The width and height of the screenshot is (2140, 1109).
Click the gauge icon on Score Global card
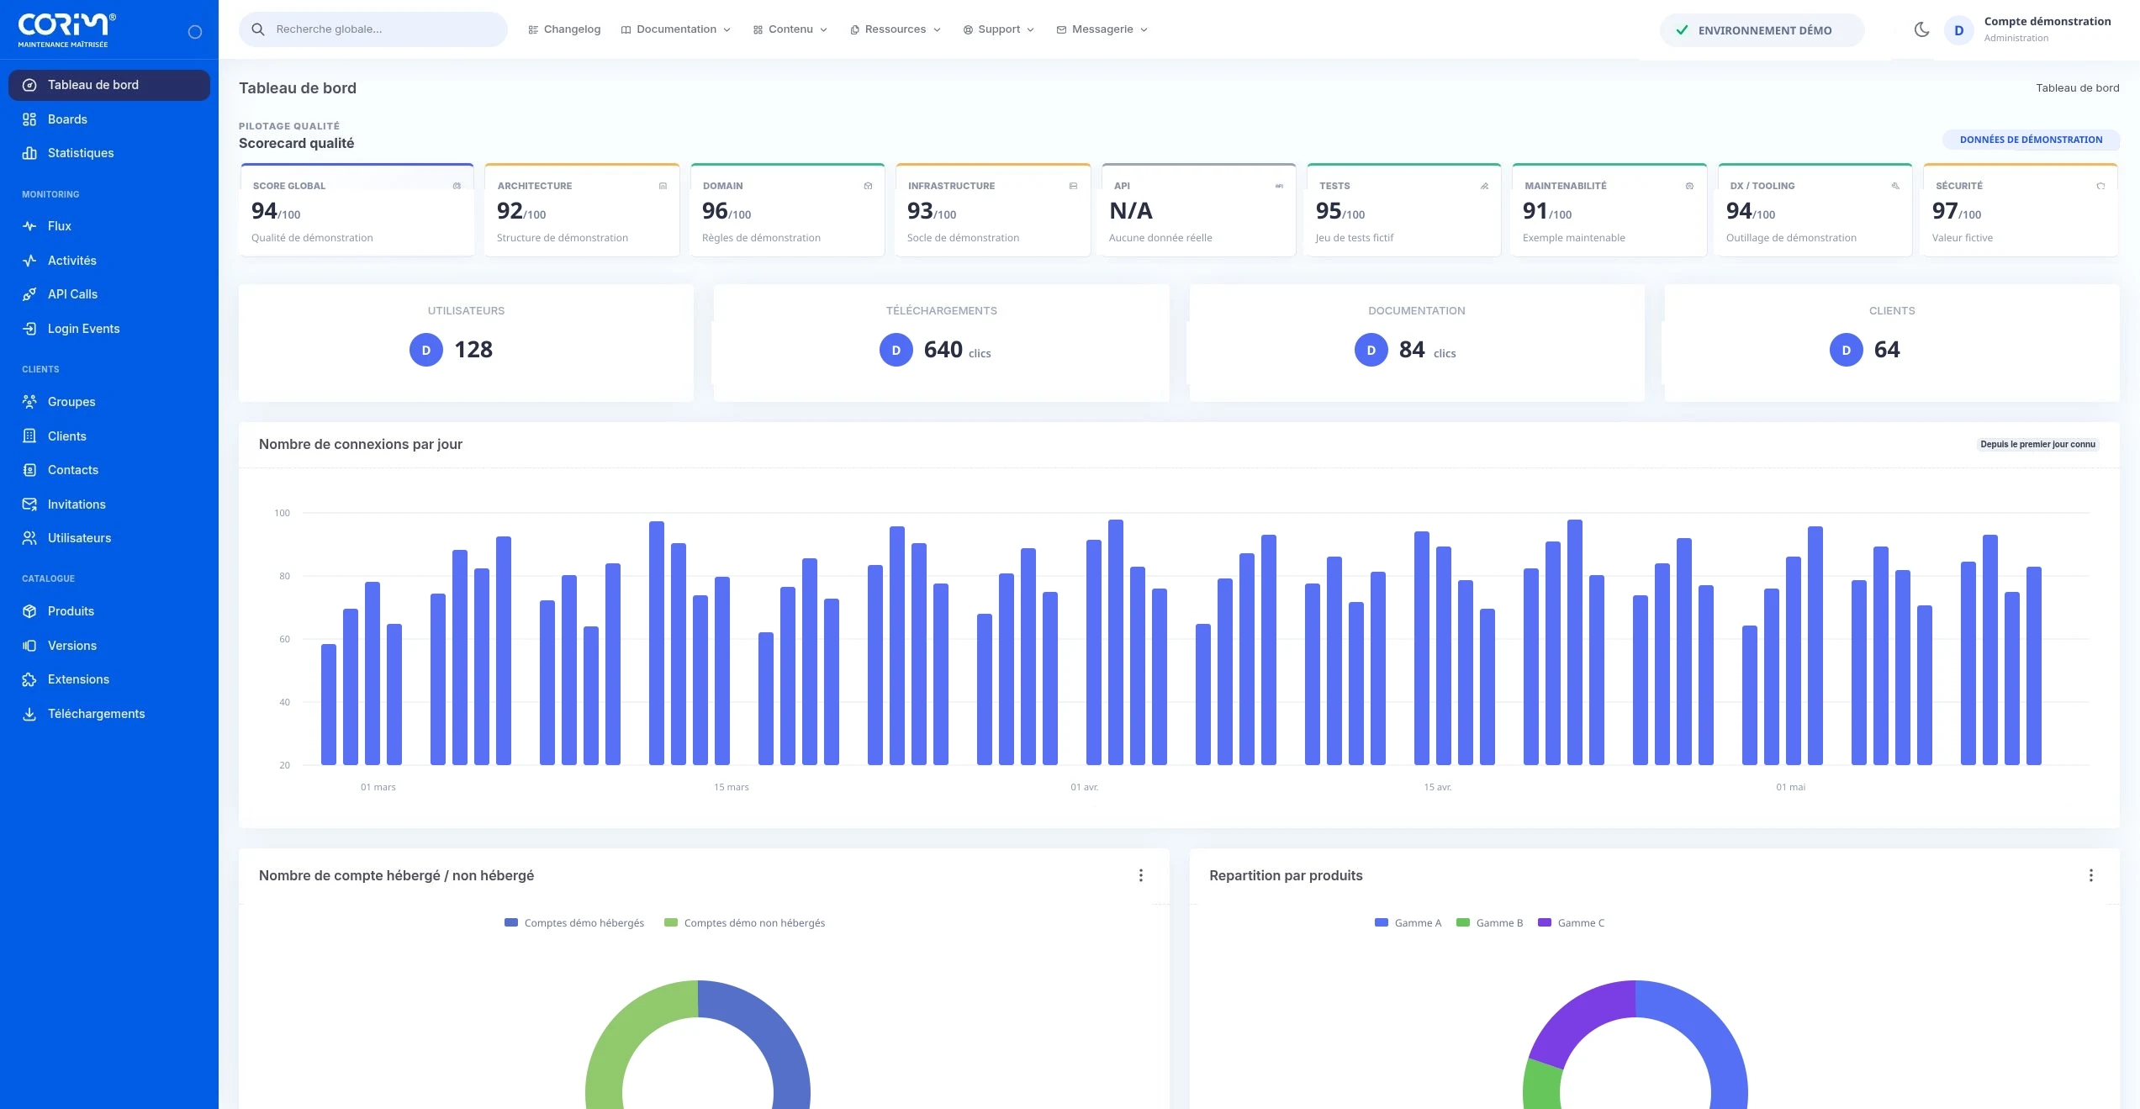coord(457,186)
